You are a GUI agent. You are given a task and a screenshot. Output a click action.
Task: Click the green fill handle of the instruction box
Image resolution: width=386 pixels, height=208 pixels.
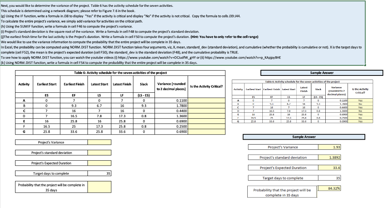pos(365,65)
